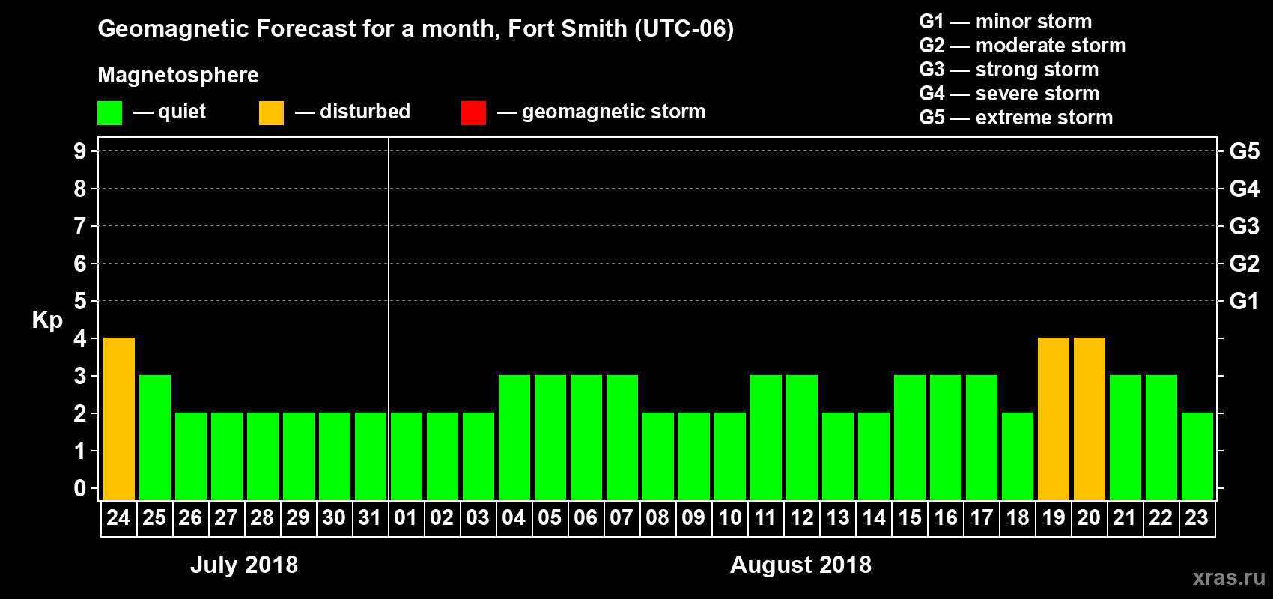Click the 'G3 — strong storm' legend line
The width and height of the screenshot is (1273, 599).
[1009, 70]
